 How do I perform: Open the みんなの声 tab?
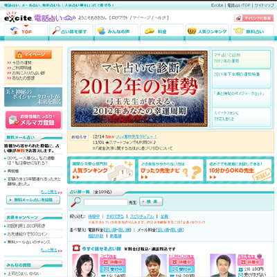pos(116,31)
